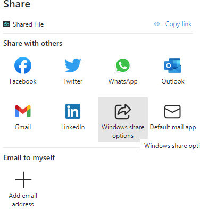This screenshot has width=200, height=216.
Task: Click the Twitter label text
Action: point(73,81)
